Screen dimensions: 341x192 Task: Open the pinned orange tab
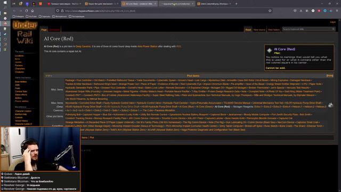click(x=40, y=4)
